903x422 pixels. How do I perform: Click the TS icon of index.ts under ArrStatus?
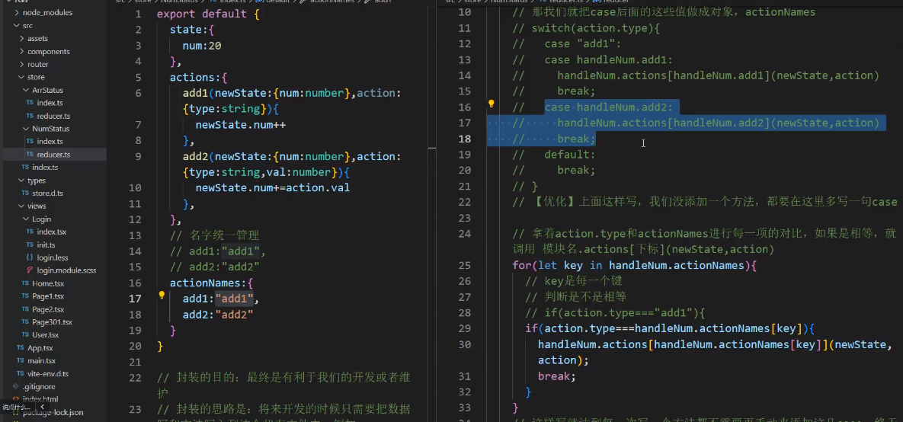pos(30,103)
